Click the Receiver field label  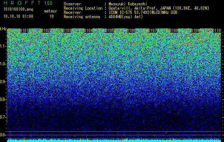click(x=72, y=12)
